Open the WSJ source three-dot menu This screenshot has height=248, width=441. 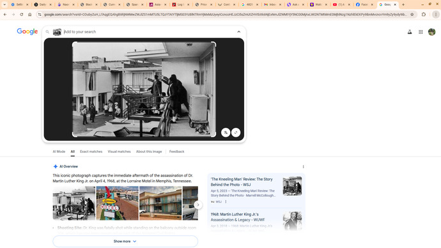click(x=226, y=201)
